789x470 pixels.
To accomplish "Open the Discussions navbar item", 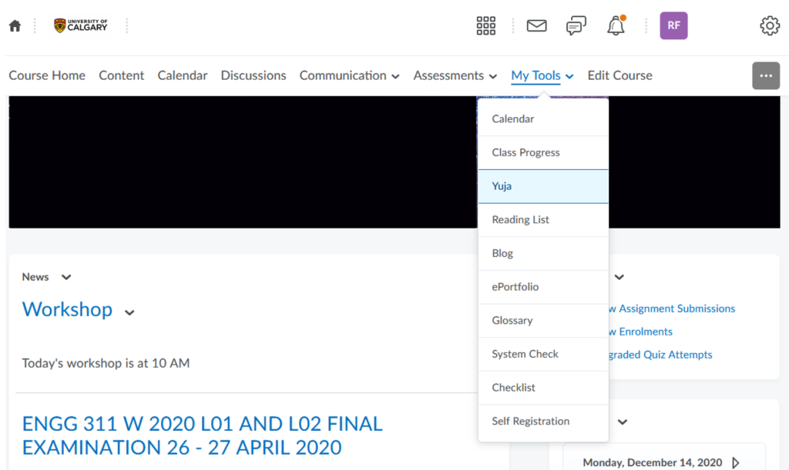I will 253,75.
